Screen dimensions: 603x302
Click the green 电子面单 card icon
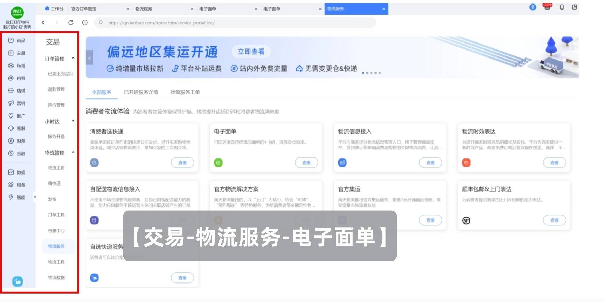[218, 162]
